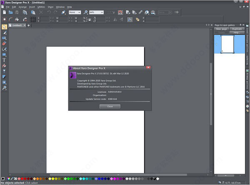Click the Link chain icon
Viewport: 250px width, 185px height.
(x=140, y=12)
